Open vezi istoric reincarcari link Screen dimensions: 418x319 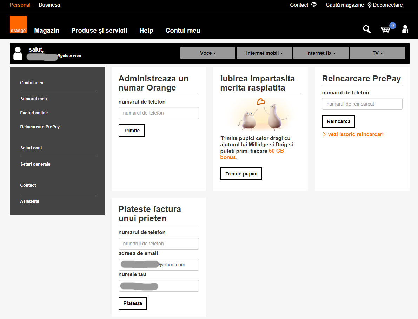tap(356, 134)
